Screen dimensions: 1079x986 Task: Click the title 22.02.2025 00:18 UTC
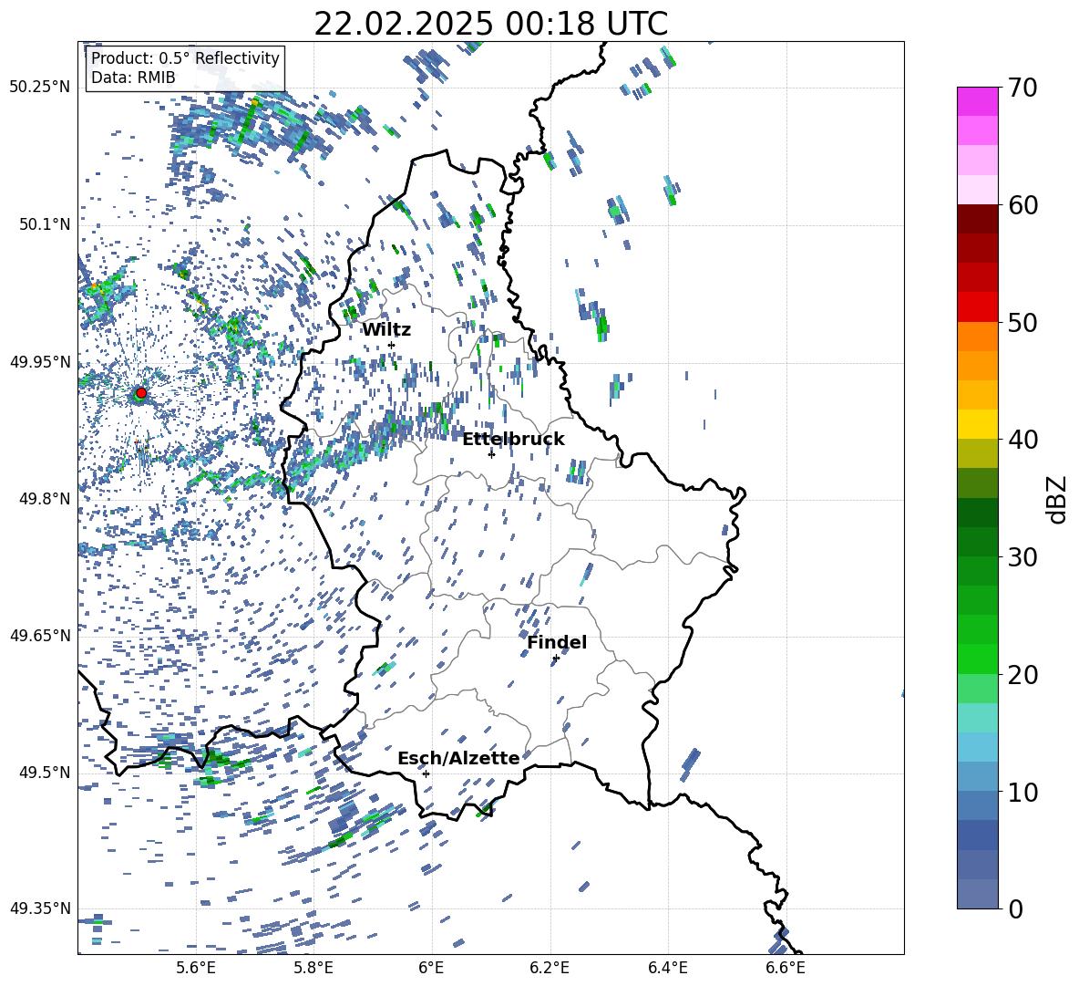tap(490, 24)
